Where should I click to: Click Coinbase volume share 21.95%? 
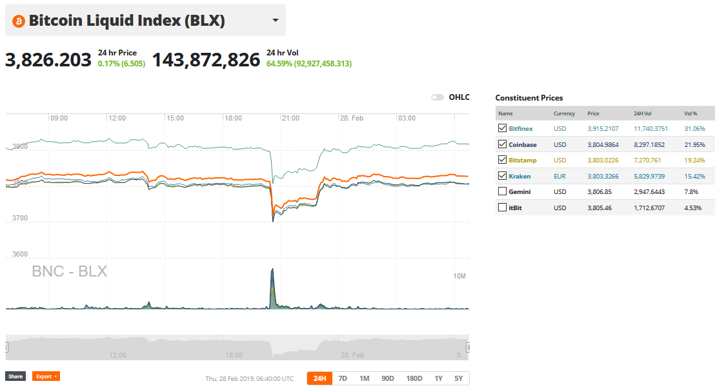coord(694,145)
